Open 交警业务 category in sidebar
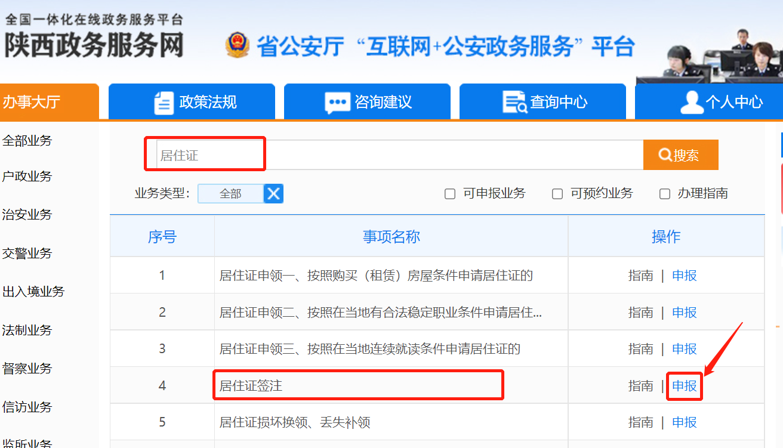Image resolution: width=783 pixels, height=448 pixels. 27,254
